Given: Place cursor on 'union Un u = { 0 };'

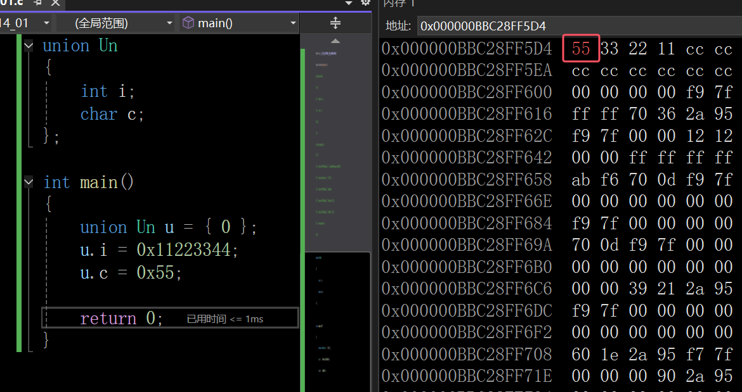Looking at the screenshot, I should (169, 227).
